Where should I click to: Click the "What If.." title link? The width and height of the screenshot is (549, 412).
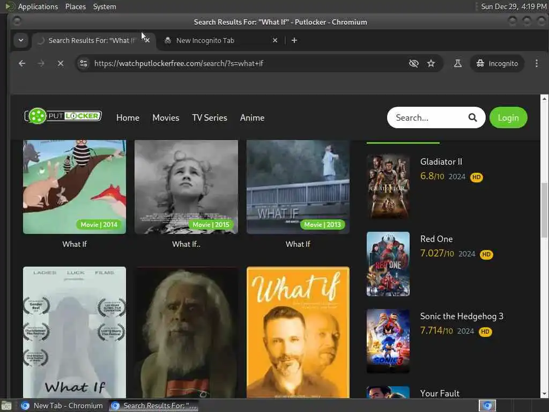tap(186, 244)
